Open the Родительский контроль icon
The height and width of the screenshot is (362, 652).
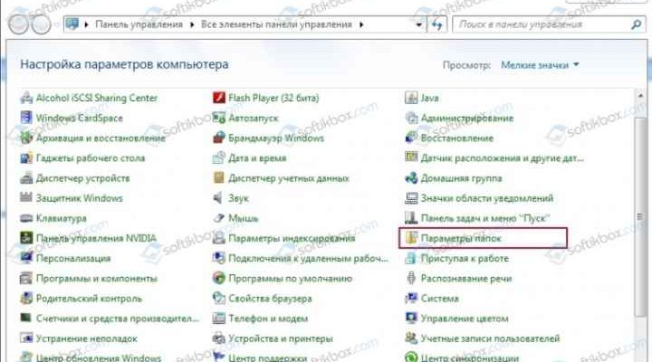click(x=26, y=299)
